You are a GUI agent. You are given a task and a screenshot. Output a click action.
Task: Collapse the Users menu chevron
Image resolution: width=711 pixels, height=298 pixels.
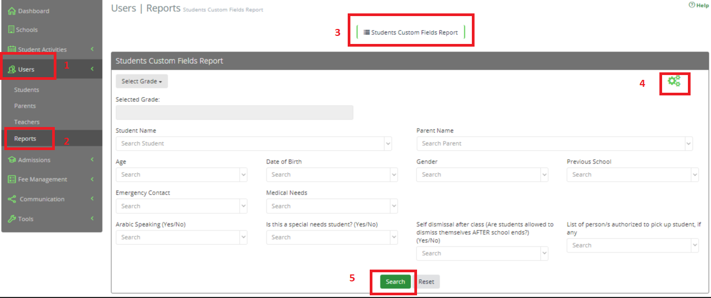click(x=92, y=69)
